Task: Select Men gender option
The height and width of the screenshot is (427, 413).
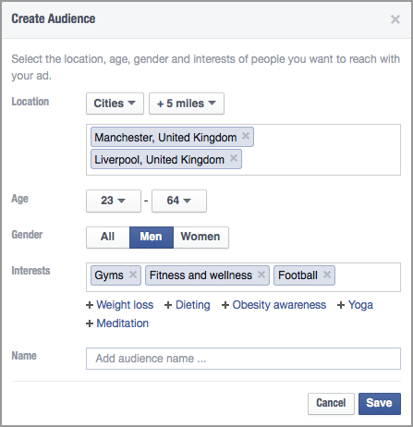Action: click(x=152, y=237)
